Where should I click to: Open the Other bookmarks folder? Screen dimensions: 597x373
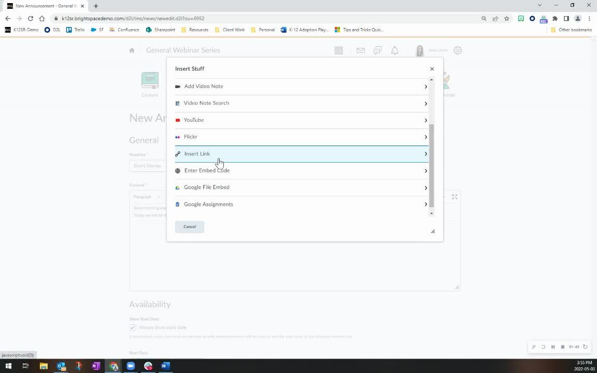[x=571, y=30]
